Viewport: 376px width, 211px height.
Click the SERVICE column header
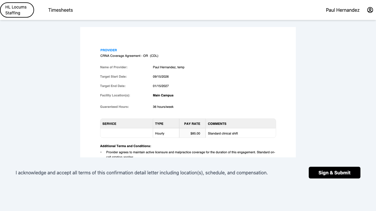pyautogui.click(x=127, y=124)
